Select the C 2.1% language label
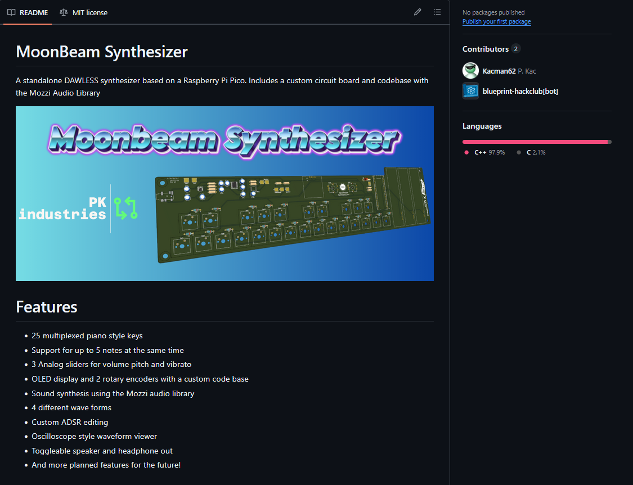633x485 pixels. 536,152
